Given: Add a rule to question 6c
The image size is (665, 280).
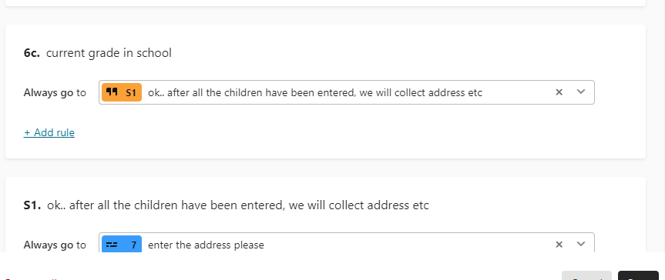Looking at the screenshot, I should pos(49,132).
